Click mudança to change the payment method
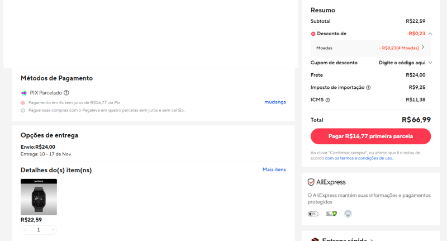The height and width of the screenshot is (241, 447). coord(275,102)
